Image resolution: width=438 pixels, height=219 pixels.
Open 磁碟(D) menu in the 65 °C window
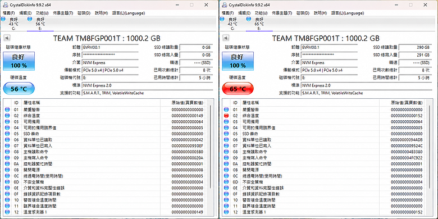coord(303,13)
